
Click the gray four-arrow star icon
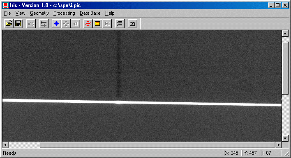(66, 24)
